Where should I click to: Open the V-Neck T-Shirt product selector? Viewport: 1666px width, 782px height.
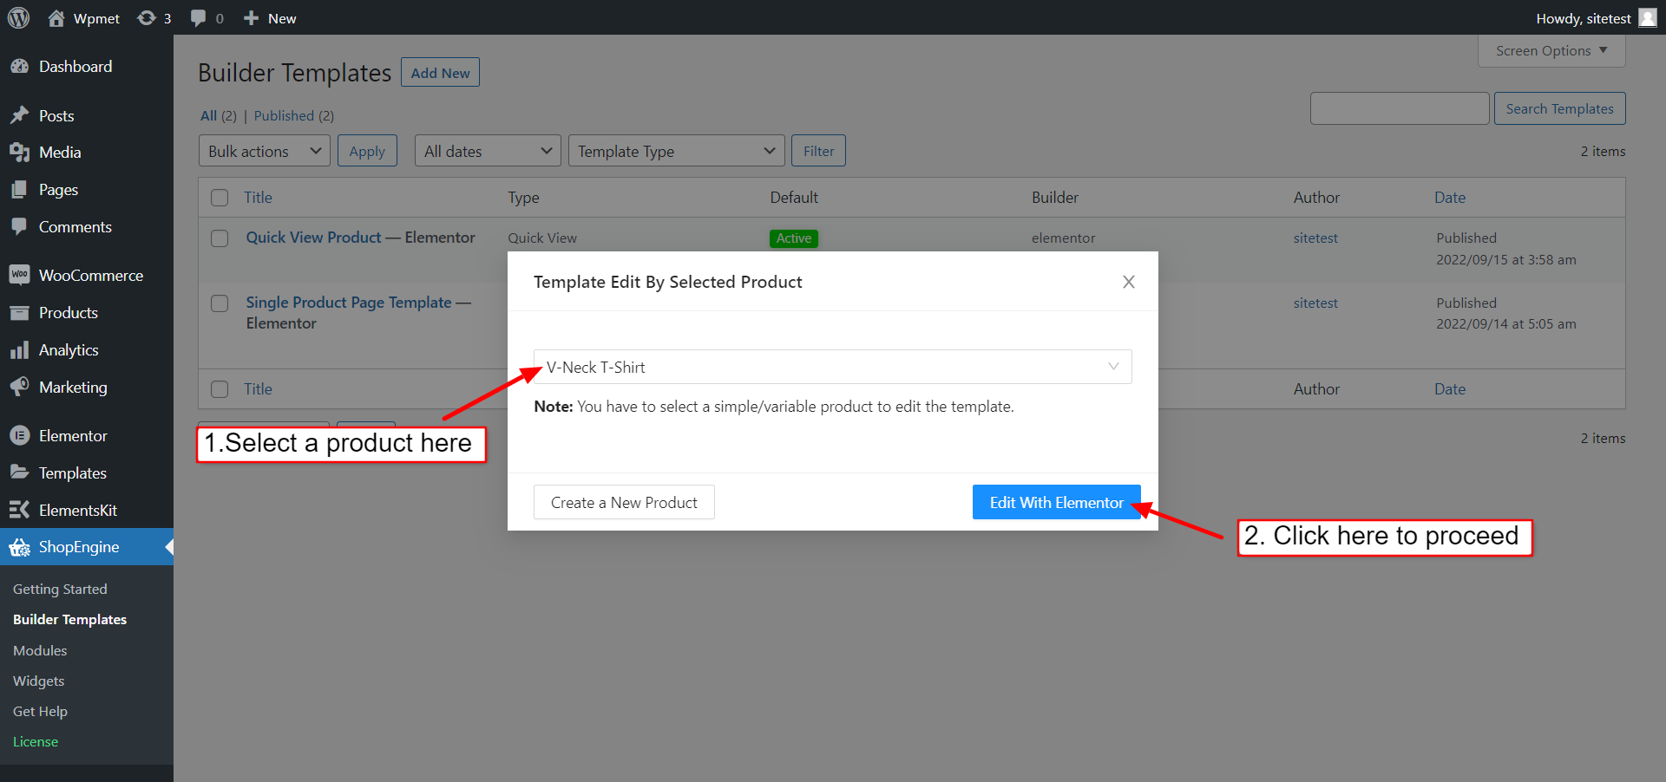pyautogui.click(x=831, y=367)
